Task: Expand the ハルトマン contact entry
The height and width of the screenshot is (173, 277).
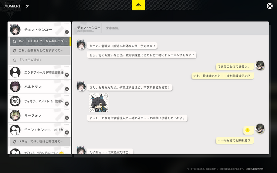Action: 67,89
